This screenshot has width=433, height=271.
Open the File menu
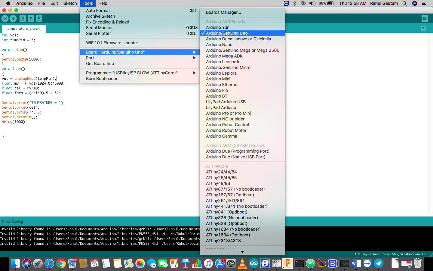tap(41, 3)
